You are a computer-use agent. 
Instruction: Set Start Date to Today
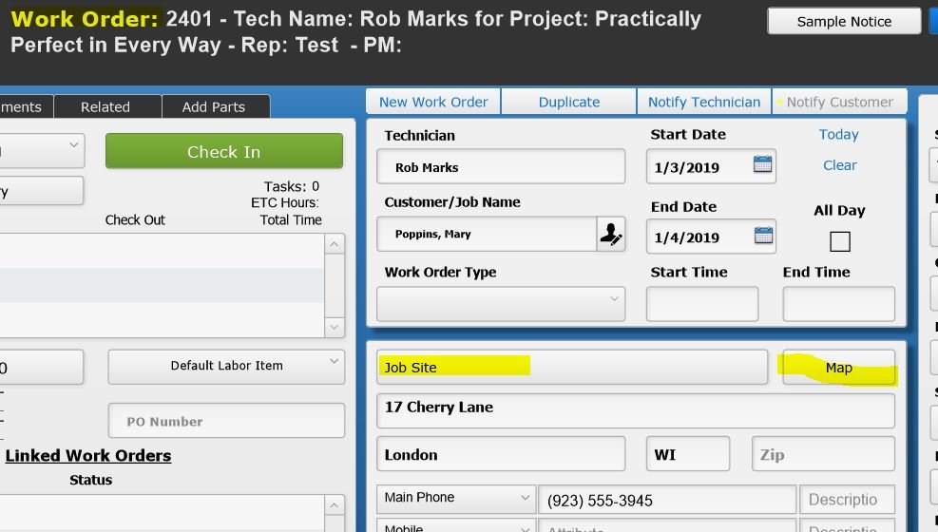pos(838,135)
